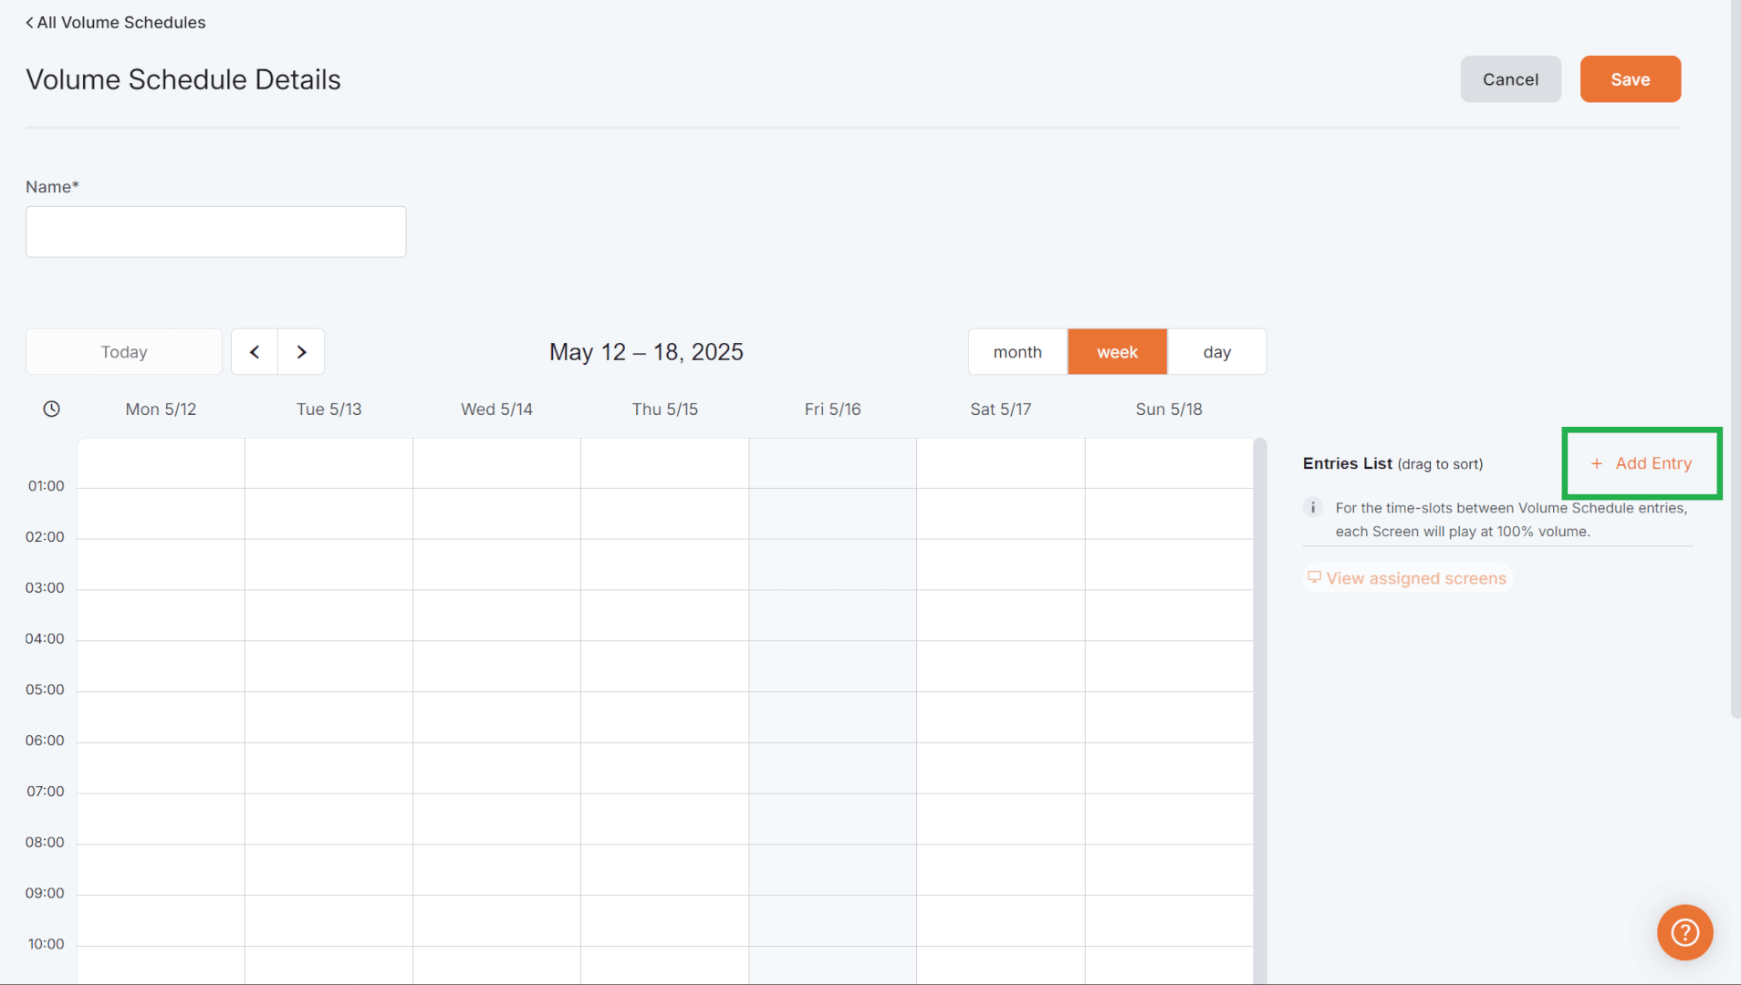Select the Fri 5/16 column header

coord(832,410)
